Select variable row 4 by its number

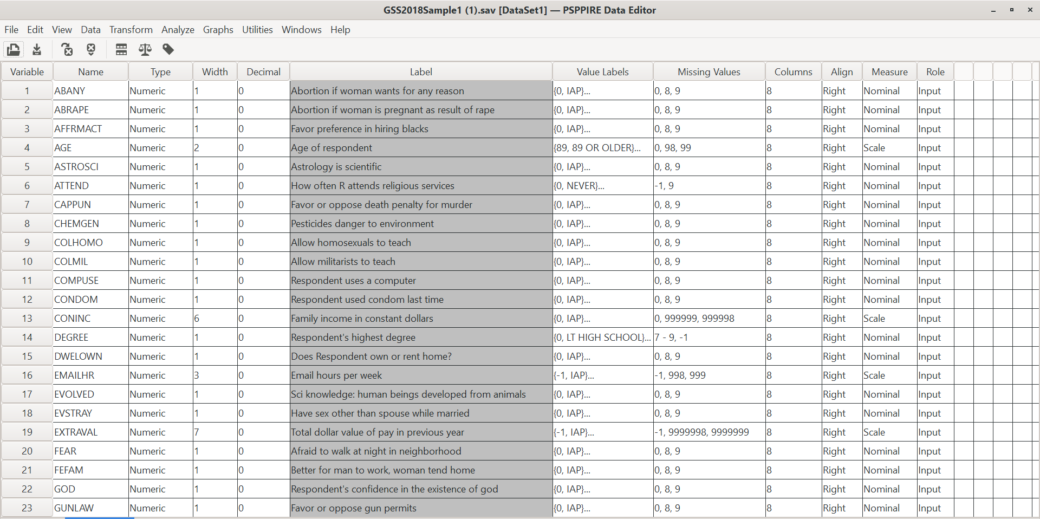point(27,147)
